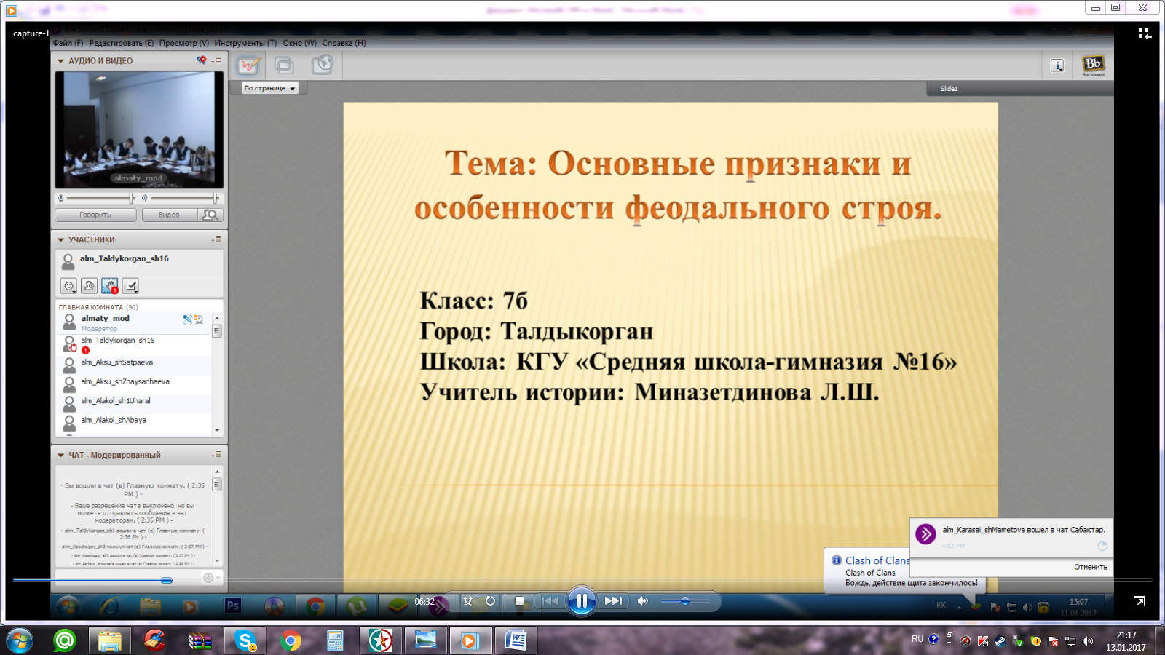
Task: Stop the media player playback
Action: 519,600
